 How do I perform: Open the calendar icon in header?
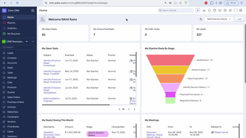coord(214,10)
